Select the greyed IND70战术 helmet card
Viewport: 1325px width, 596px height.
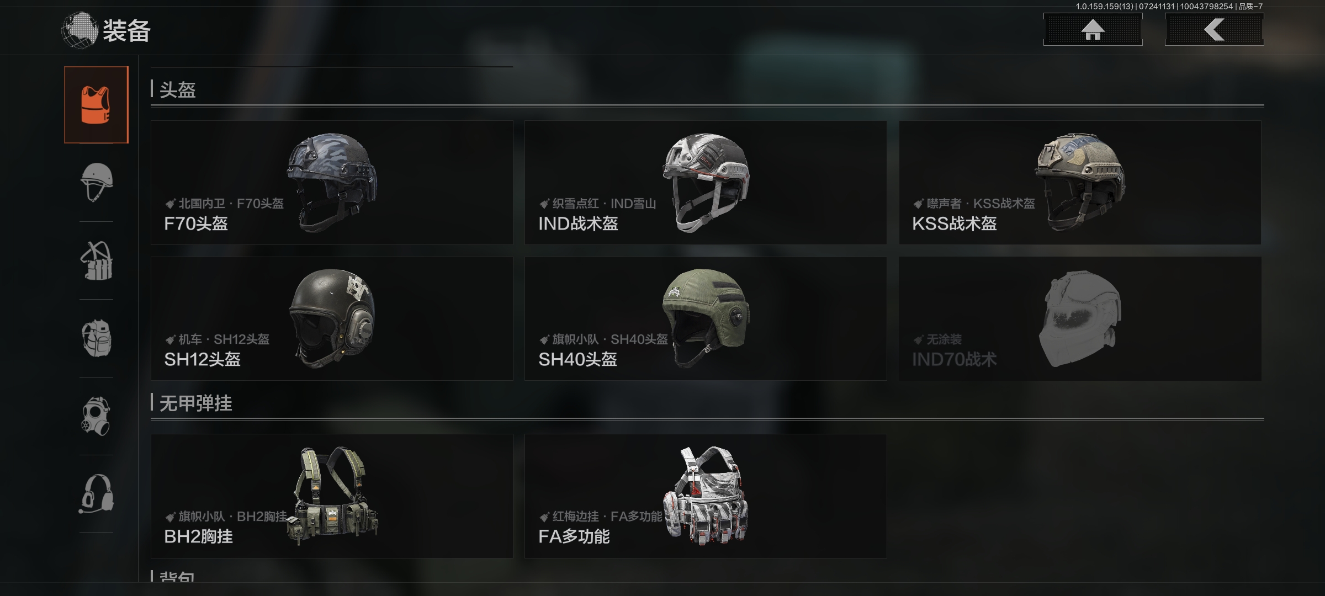pos(1080,318)
